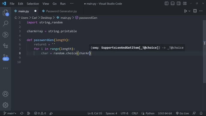
Task: Toggle the bottom panel layout icon
Action: pyautogui.click(x=172, y=4)
